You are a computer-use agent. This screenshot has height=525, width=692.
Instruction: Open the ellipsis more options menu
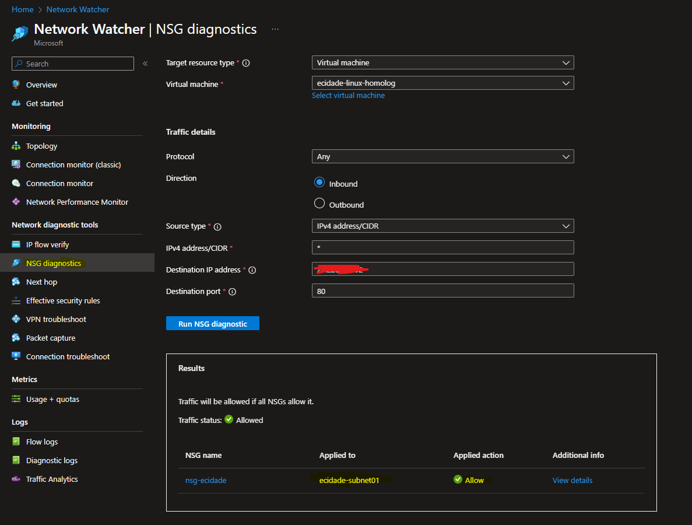275,29
